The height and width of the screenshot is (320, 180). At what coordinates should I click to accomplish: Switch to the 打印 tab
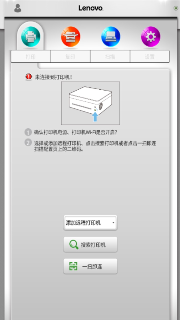click(31, 56)
